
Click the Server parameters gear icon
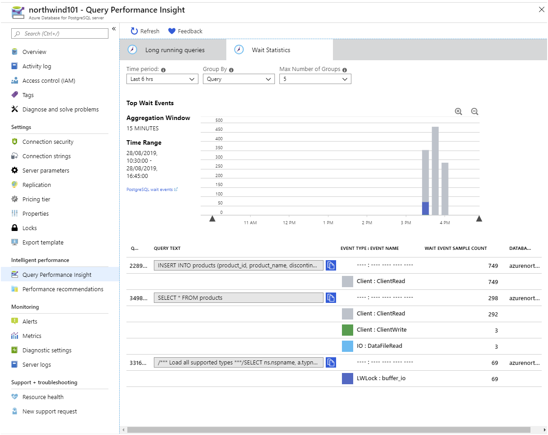point(15,170)
